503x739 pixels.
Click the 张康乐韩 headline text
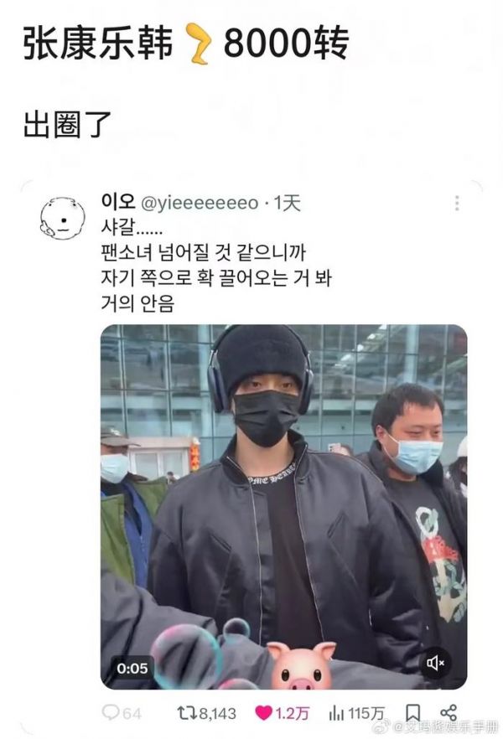tap(98, 44)
